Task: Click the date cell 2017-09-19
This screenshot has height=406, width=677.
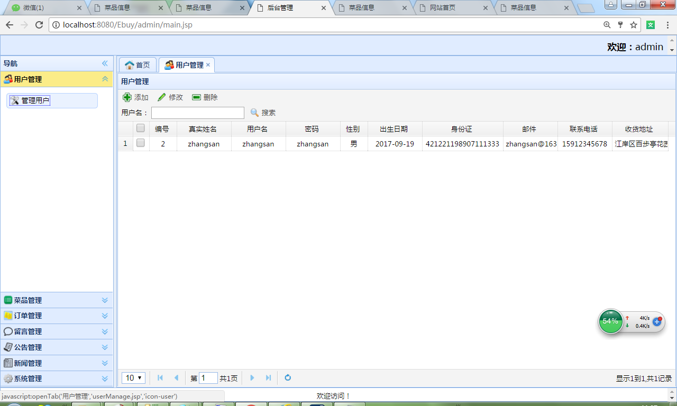Action: 395,144
